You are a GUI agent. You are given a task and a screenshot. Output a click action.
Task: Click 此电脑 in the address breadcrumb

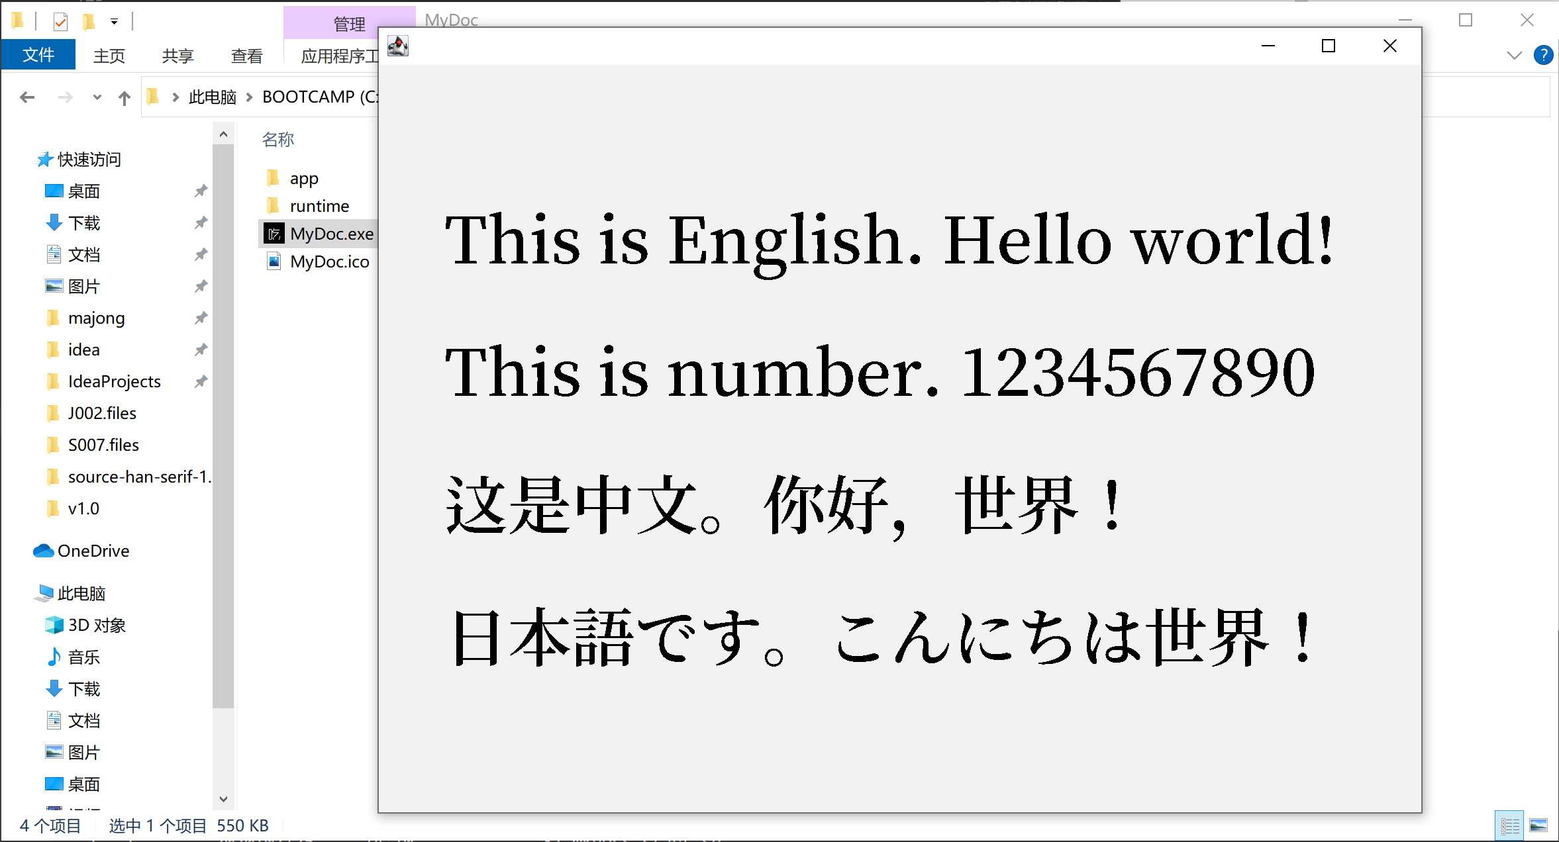tap(212, 97)
